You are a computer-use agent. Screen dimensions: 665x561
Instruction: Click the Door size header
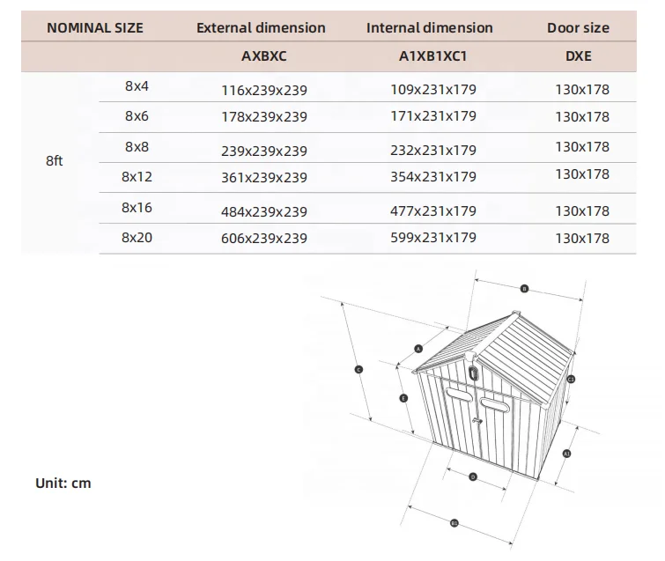(578, 28)
